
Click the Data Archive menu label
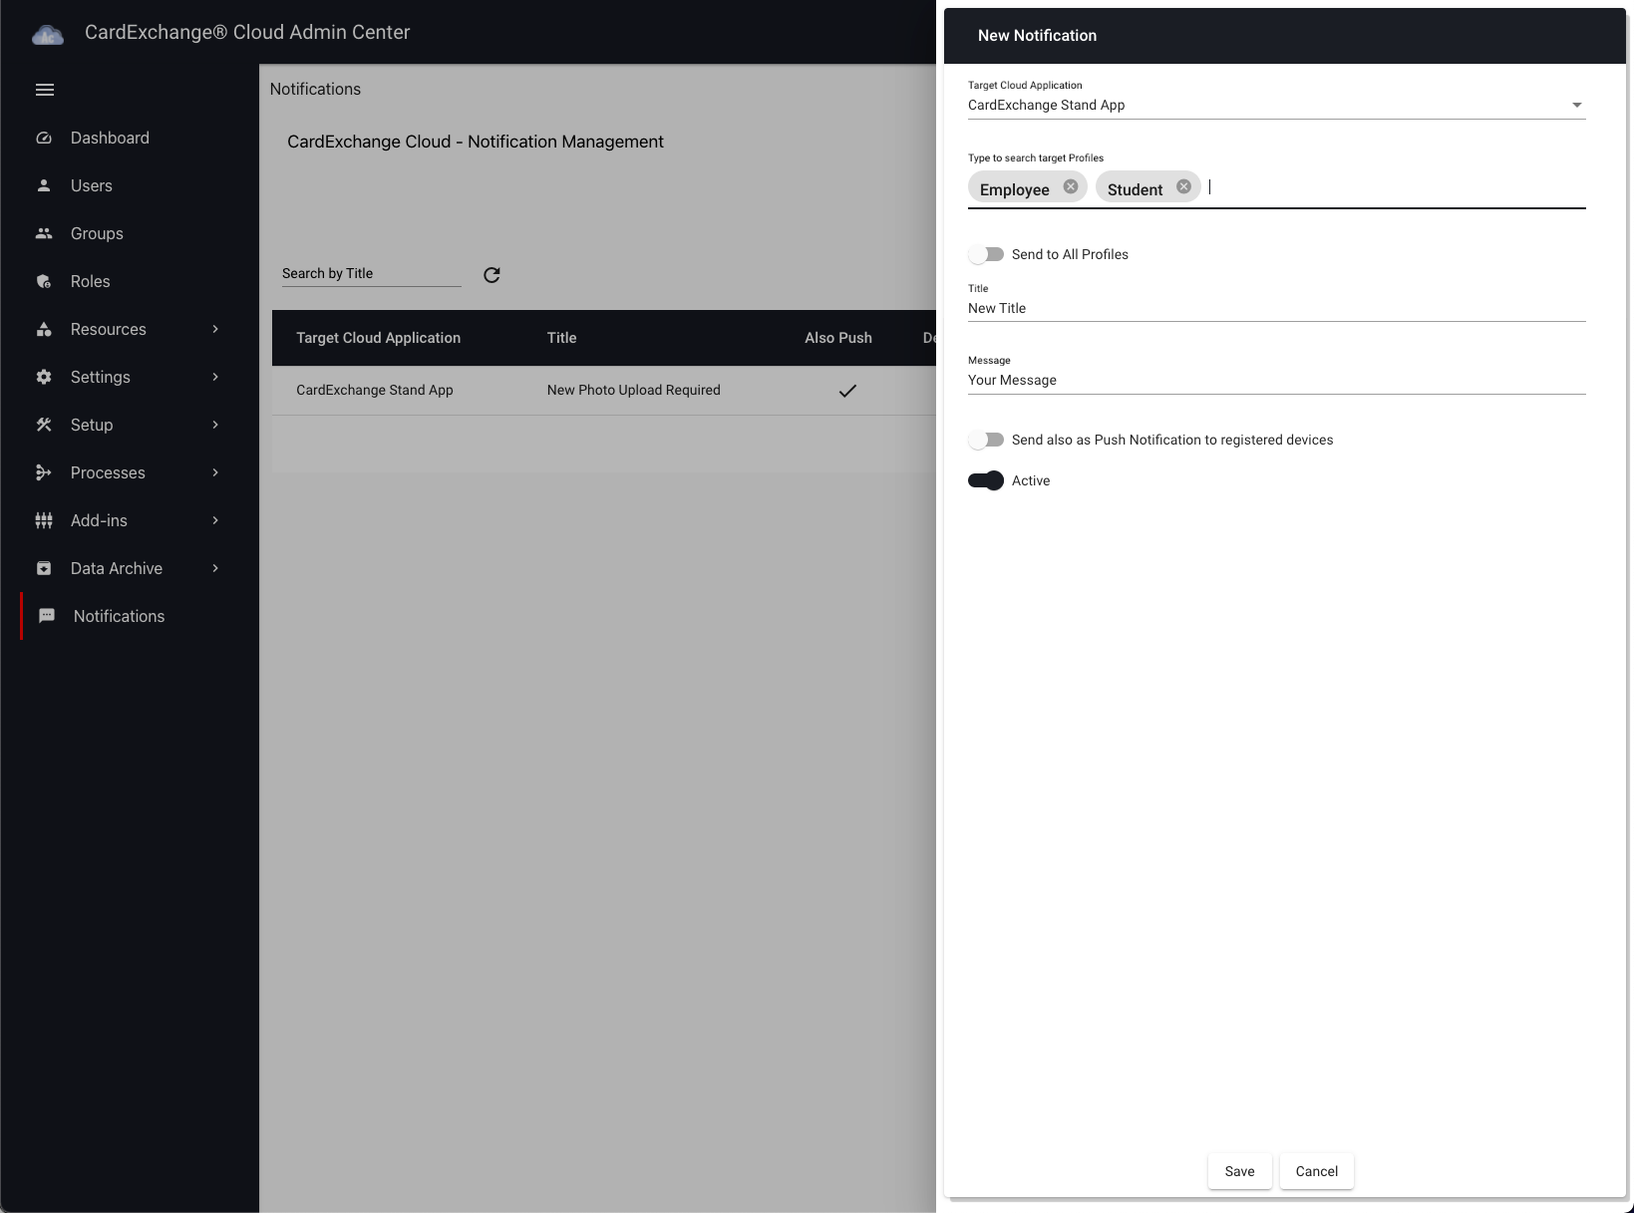117,569
